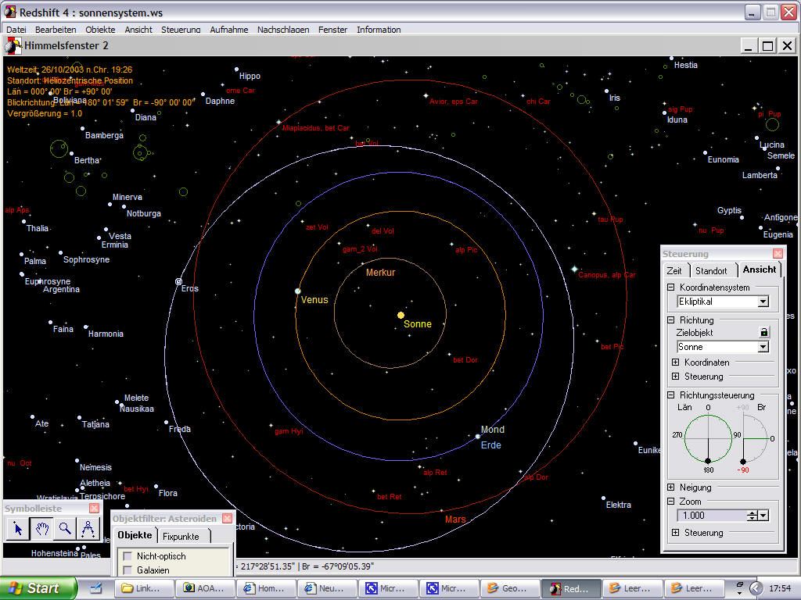Enable the Nicht-optisch checkbox
The height and width of the screenshot is (600, 801).
127,556
